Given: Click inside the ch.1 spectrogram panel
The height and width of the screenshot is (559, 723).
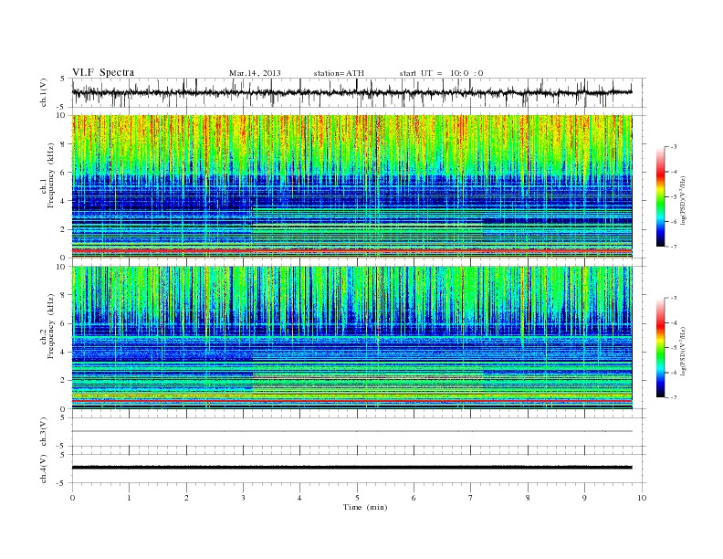Looking at the screenshot, I should point(351,186).
